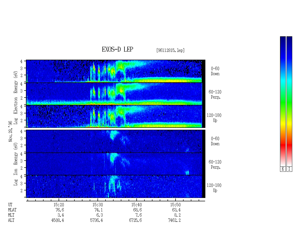Click the ALT value 6725.6
This screenshot has width=293, height=227.
tap(135, 220)
